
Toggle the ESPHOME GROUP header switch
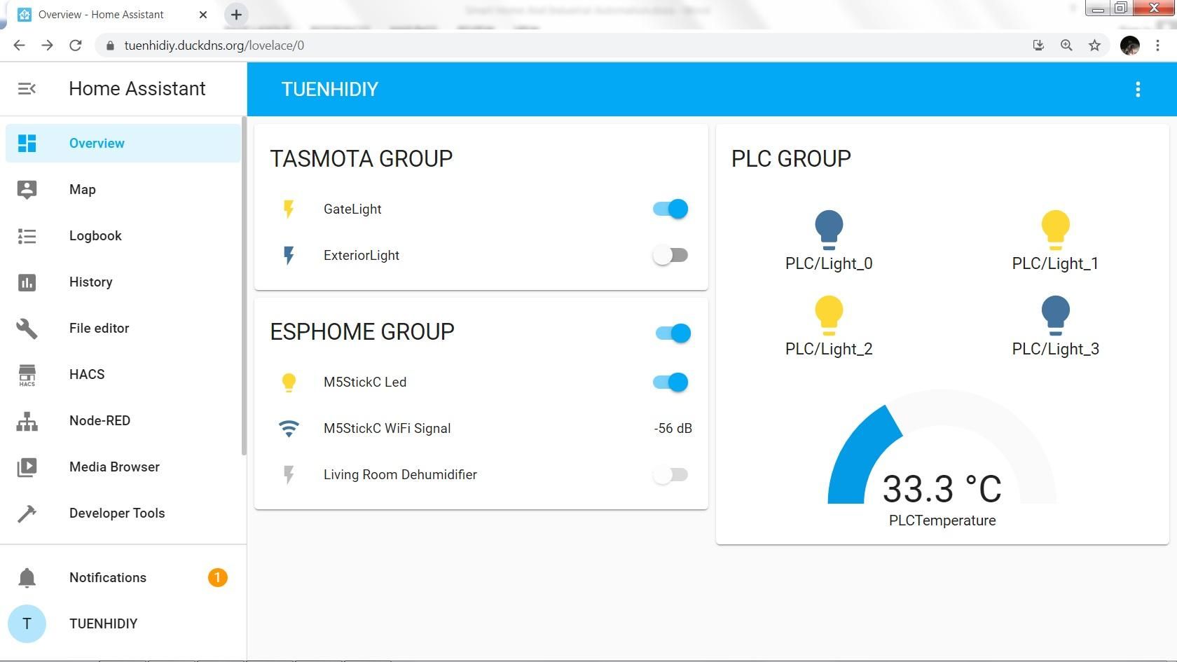[x=673, y=333]
